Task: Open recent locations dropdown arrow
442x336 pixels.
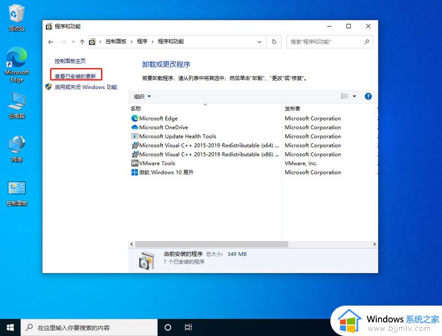Action: click(73, 41)
